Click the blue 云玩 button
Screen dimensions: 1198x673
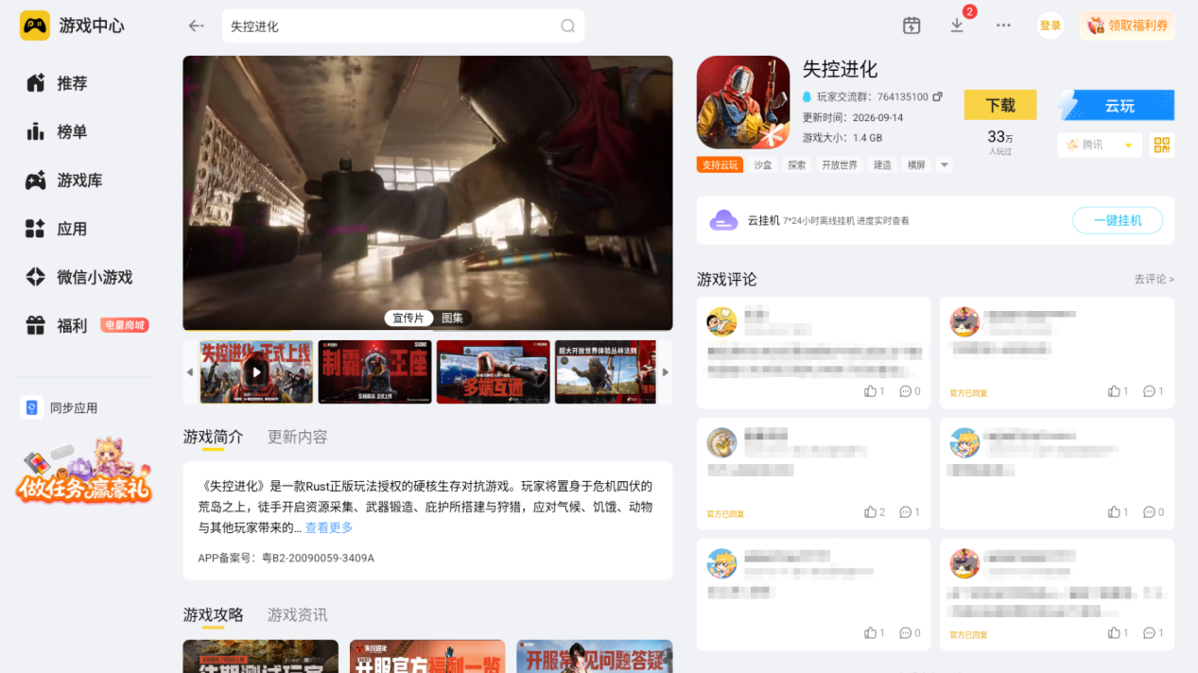coord(1117,105)
